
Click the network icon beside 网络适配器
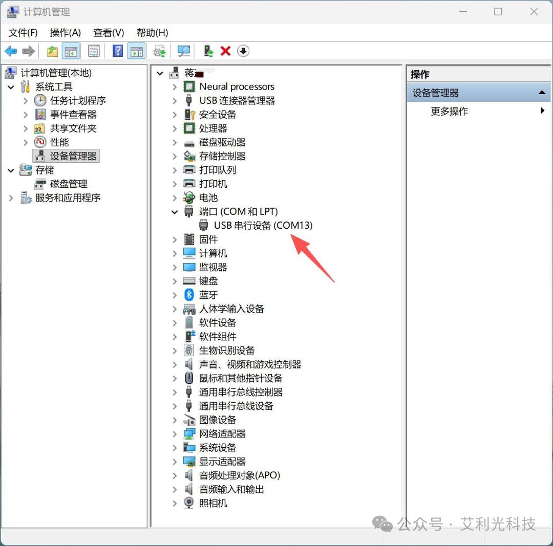[x=189, y=433]
